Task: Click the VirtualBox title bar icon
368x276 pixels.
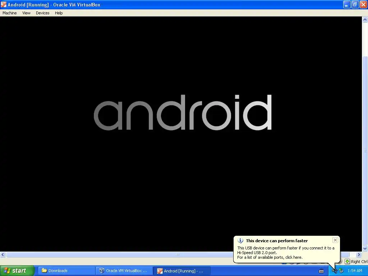Action: pyautogui.click(x=4, y=4)
